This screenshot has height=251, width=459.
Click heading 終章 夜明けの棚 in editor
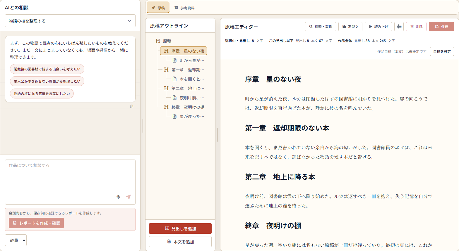tap(273, 226)
